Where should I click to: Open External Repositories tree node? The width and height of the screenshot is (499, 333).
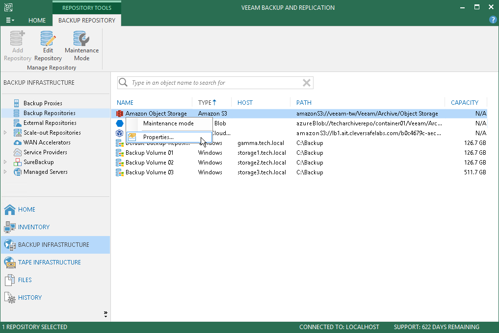(50, 123)
